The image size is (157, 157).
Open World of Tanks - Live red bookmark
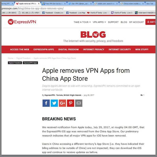tap(98, 13)
